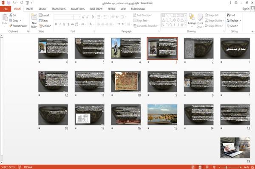Toggle Align Left paragraph option
The height and width of the screenshot is (169, 255).
coord(99,24)
